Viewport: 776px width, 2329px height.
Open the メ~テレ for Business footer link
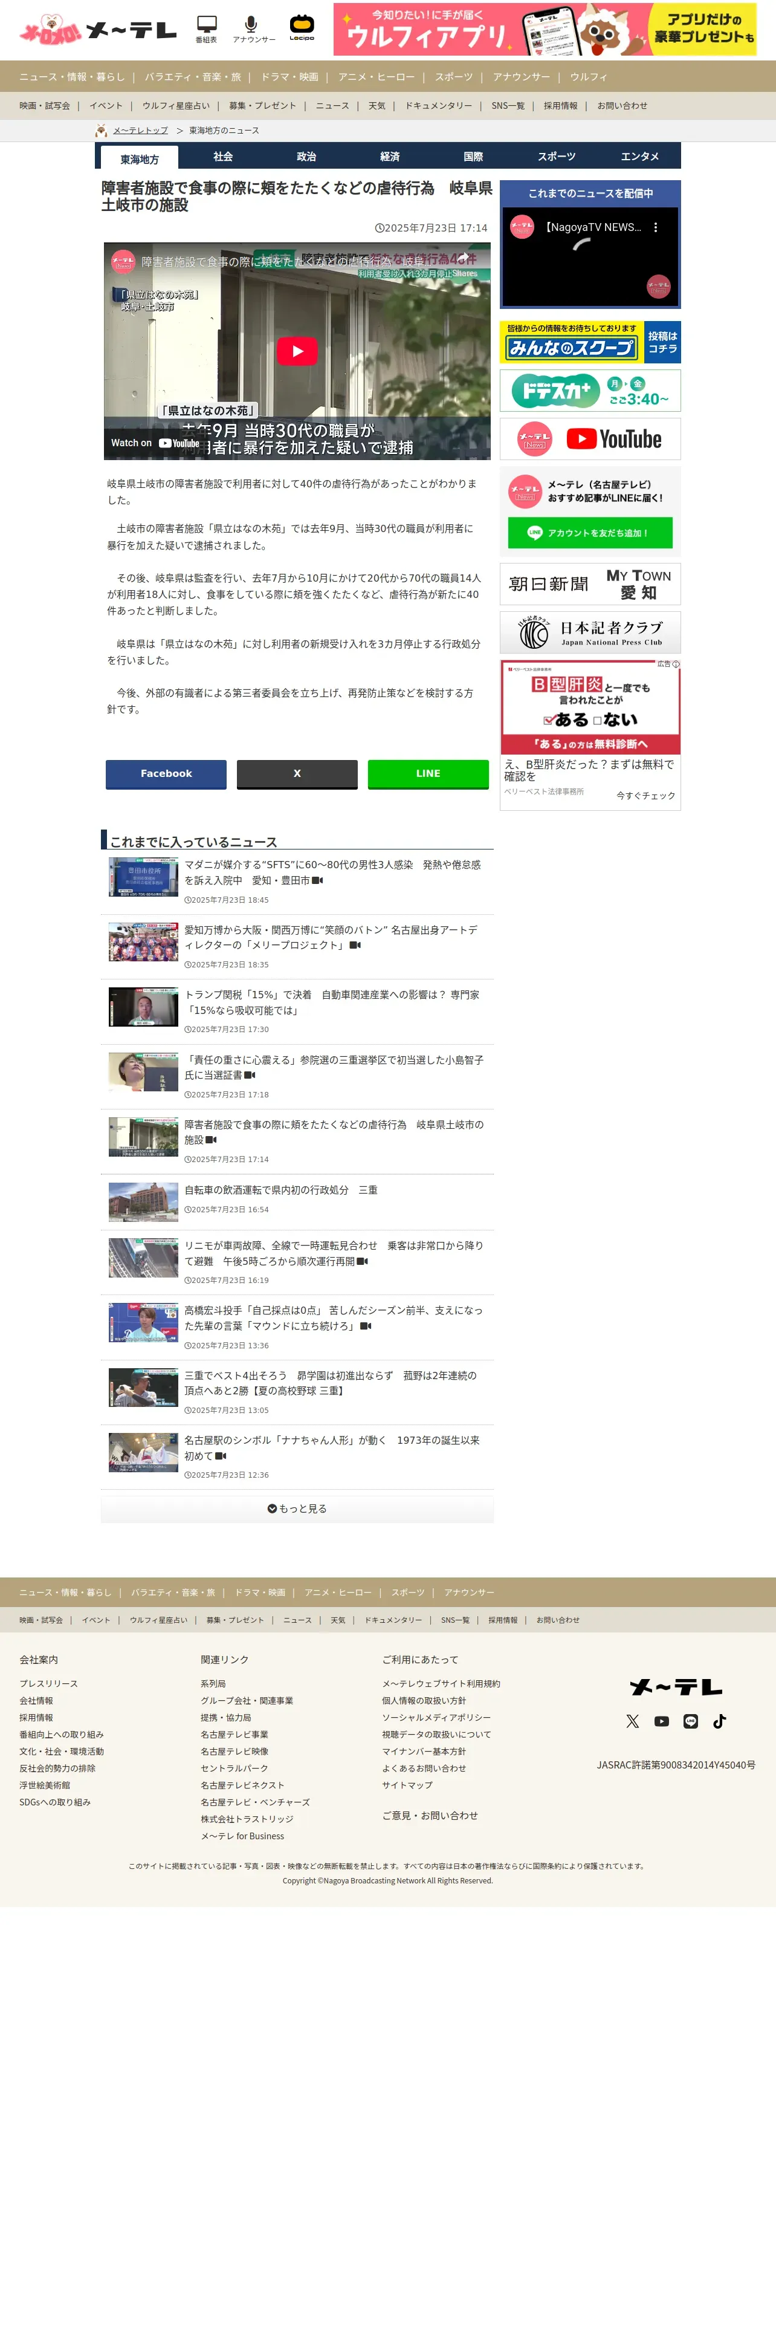pos(242,1836)
